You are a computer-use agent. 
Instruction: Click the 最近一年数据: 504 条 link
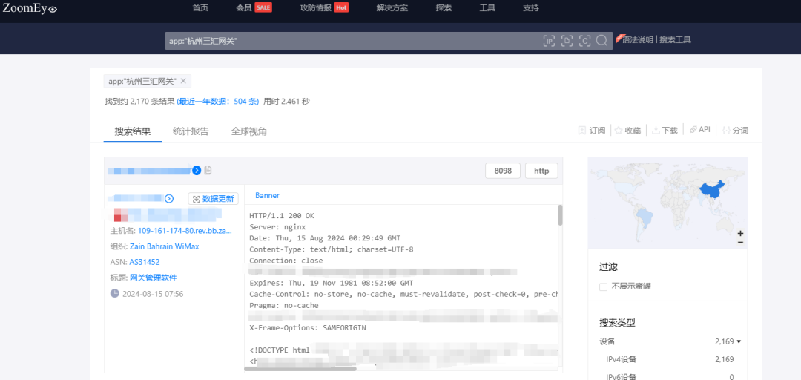pos(217,101)
